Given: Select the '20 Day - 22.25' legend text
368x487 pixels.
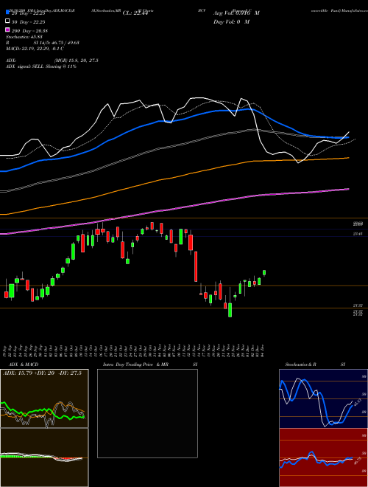Looking at the screenshot, I should (29, 13).
